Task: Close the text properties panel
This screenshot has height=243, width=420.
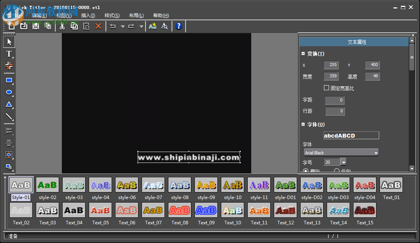Action: pyautogui.click(x=413, y=35)
